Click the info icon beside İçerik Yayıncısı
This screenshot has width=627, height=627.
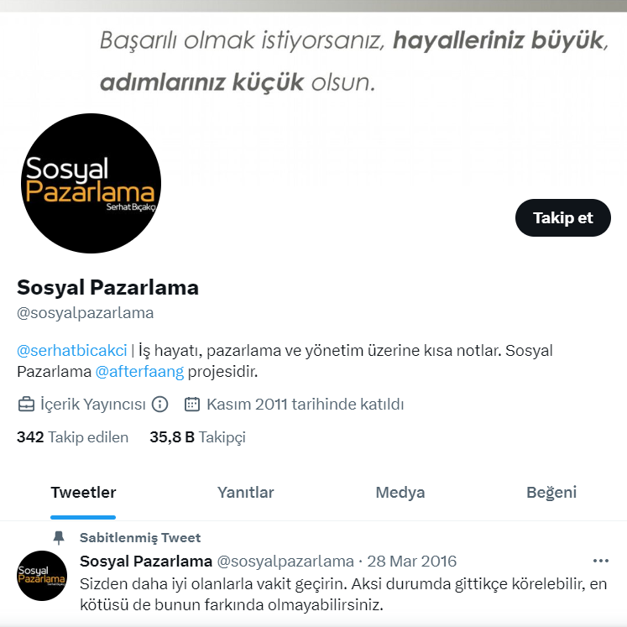[160, 405]
